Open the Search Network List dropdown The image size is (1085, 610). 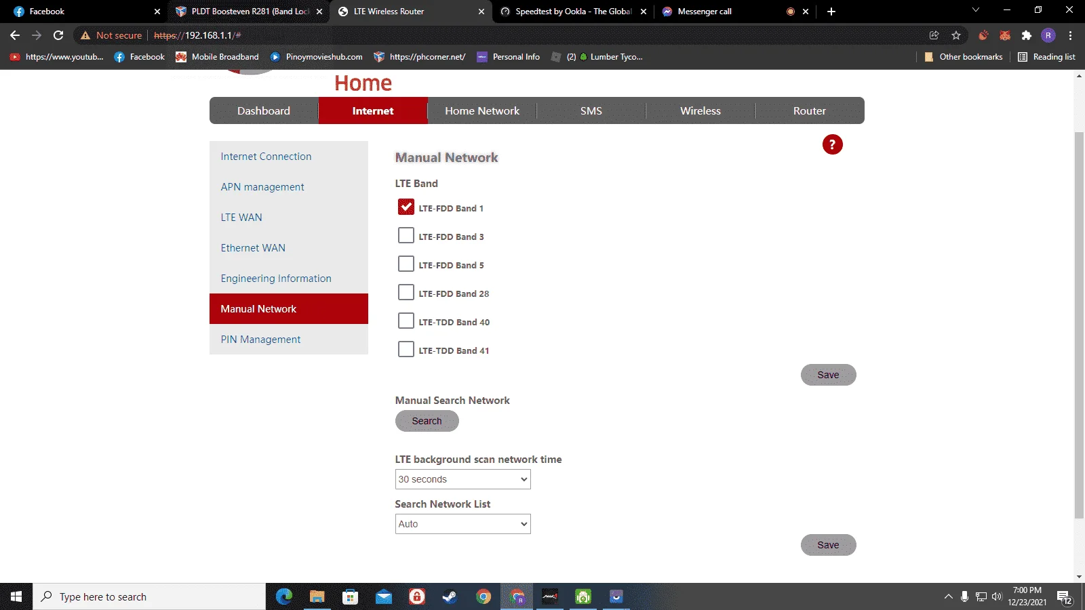pos(463,524)
